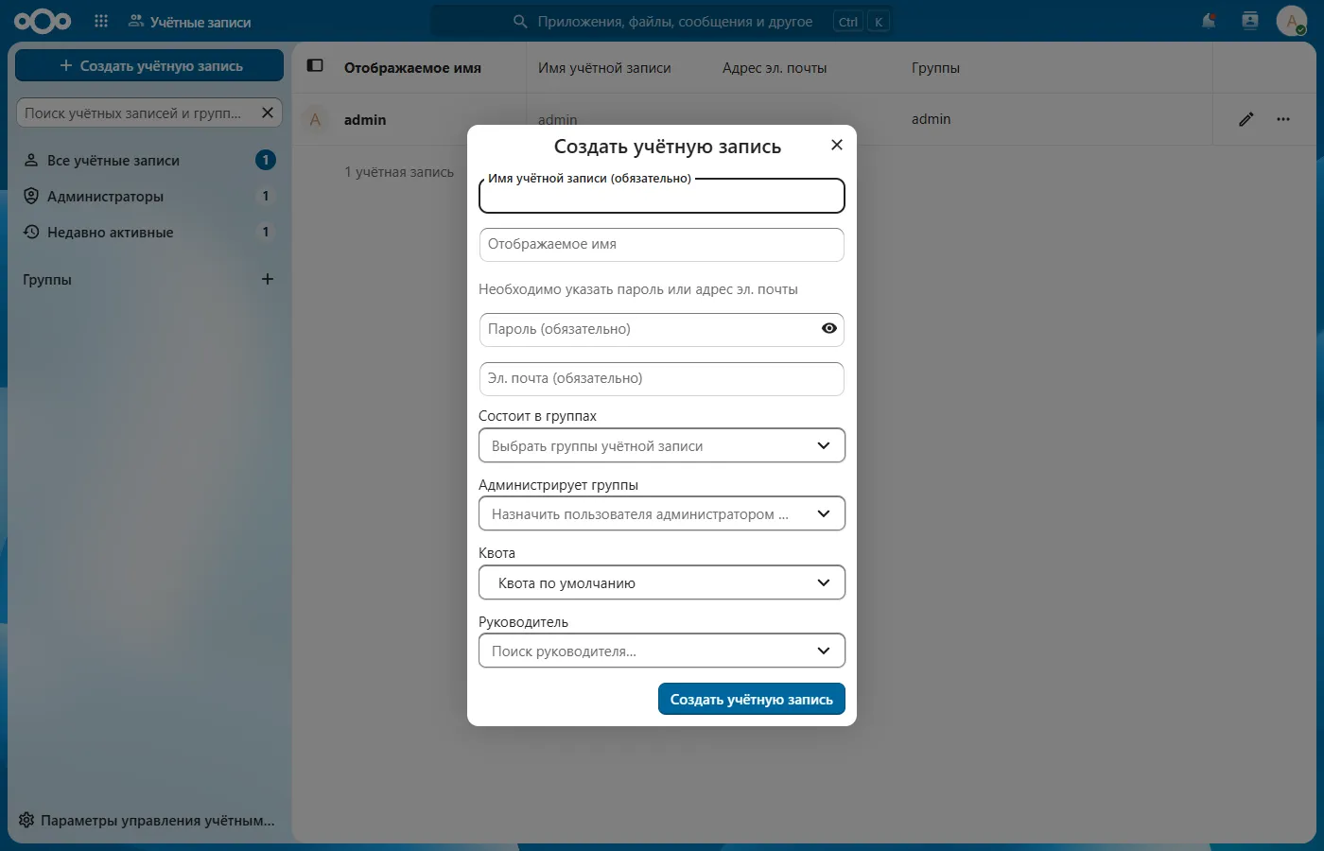Click sidebar Create account button
This screenshot has width=1324, height=851.
coord(149,65)
